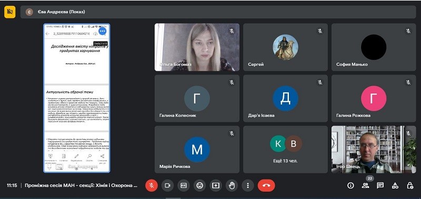The image size is (421, 199).
Task: Leave the call with red hang-up button
Action: coord(266,185)
